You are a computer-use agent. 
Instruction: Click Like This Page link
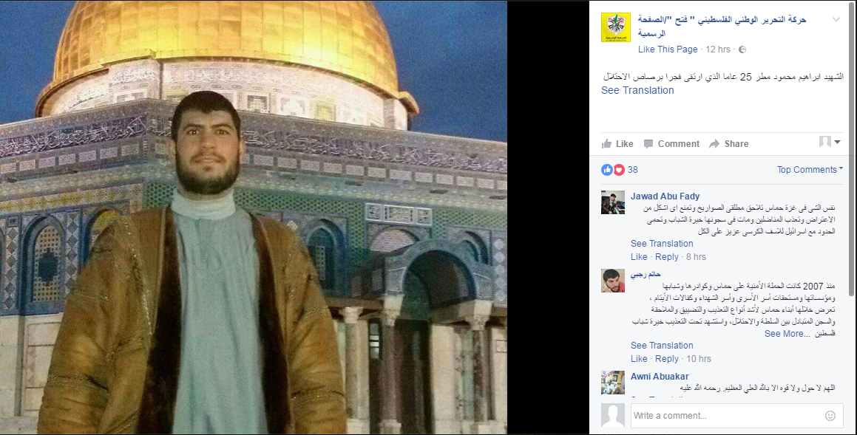click(668, 49)
